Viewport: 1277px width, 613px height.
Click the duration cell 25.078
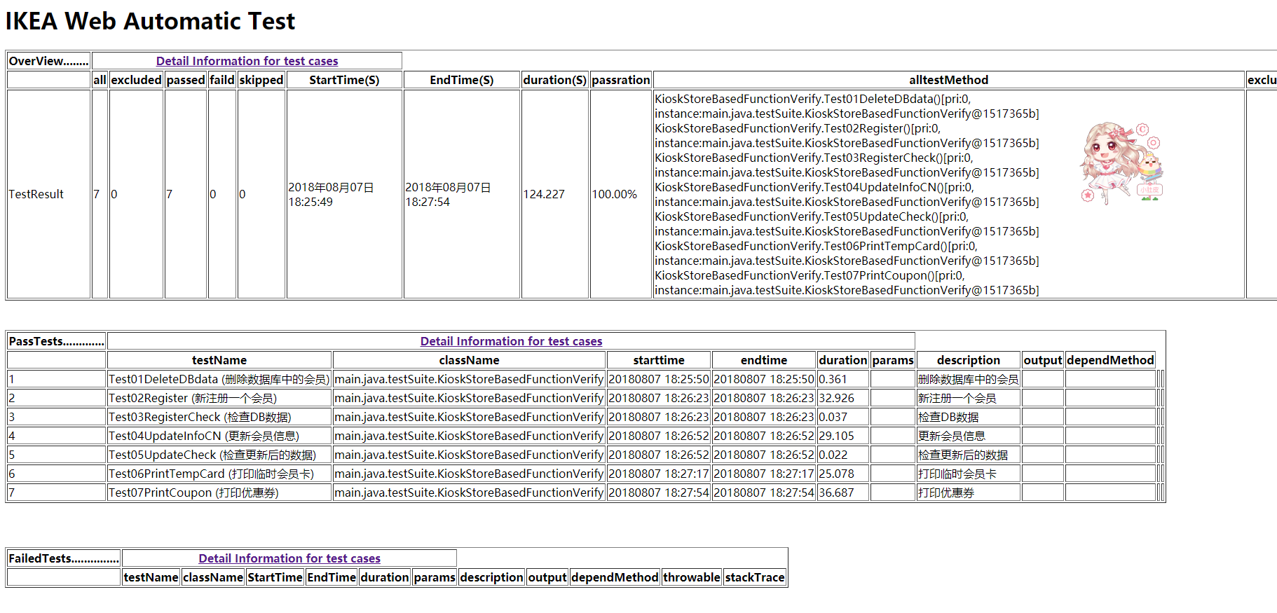[842, 474]
